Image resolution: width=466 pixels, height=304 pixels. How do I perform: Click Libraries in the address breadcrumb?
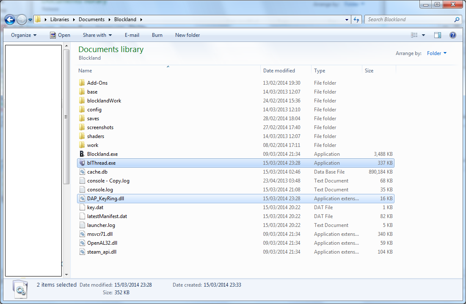[59, 19]
